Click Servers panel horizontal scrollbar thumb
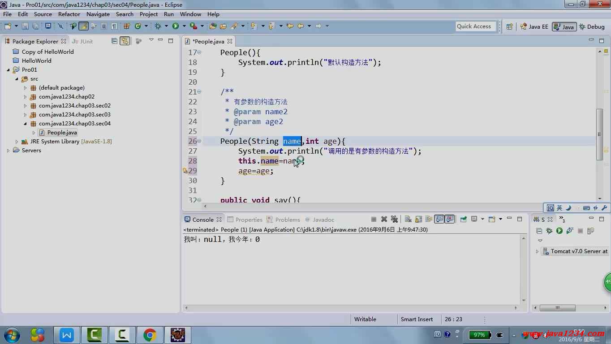This screenshot has height=344, width=611. (557, 308)
